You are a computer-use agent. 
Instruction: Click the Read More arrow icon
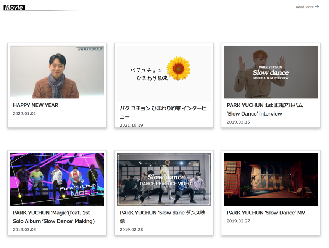[x=317, y=7]
